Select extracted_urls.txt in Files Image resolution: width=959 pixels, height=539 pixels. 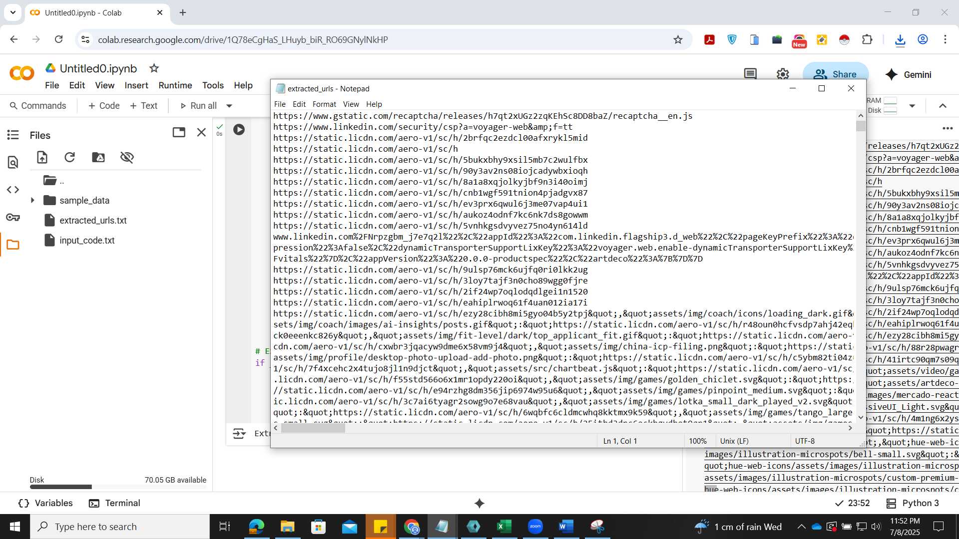93,220
